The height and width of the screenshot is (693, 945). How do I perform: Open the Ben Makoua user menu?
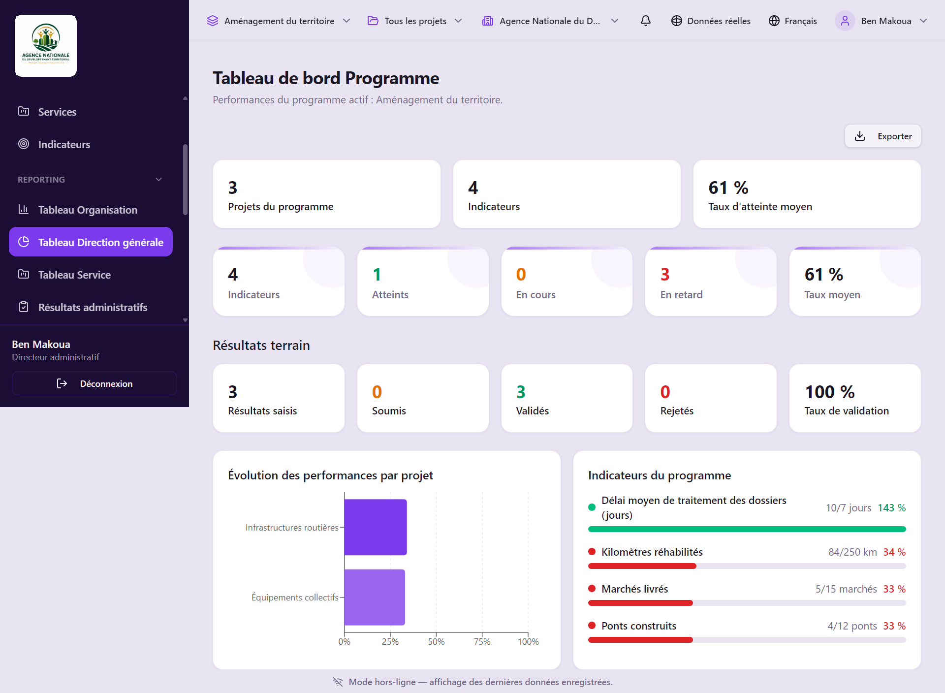[881, 21]
